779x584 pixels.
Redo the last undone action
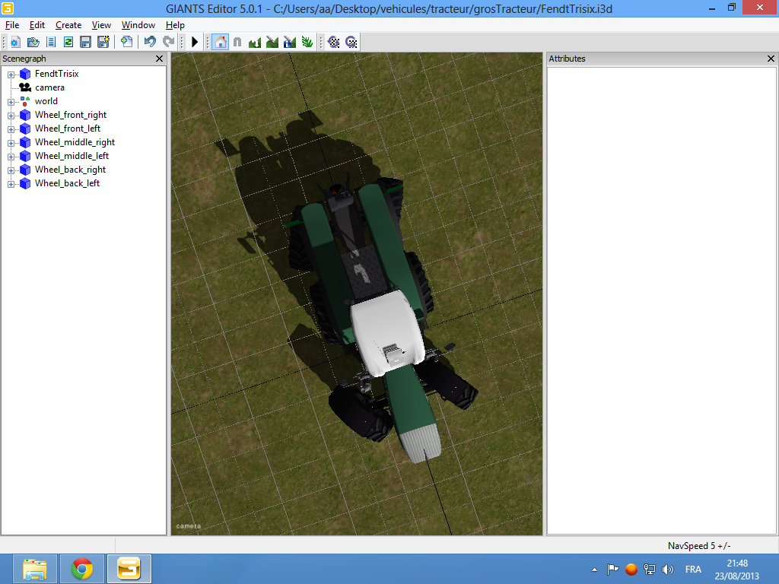pyautogui.click(x=168, y=43)
